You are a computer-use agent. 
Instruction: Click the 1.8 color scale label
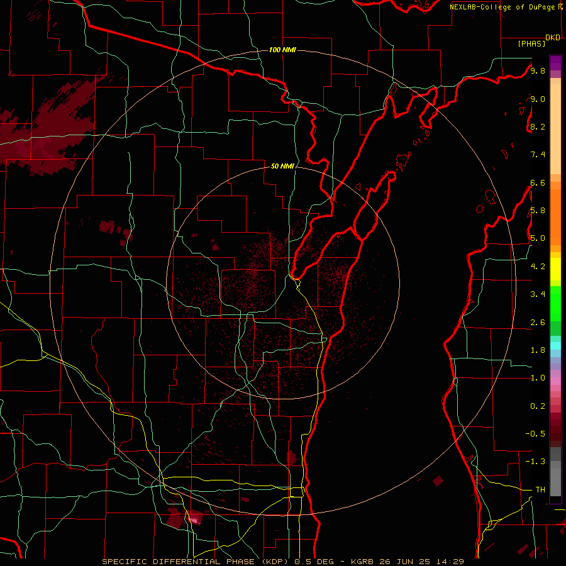tap(538, 350)
